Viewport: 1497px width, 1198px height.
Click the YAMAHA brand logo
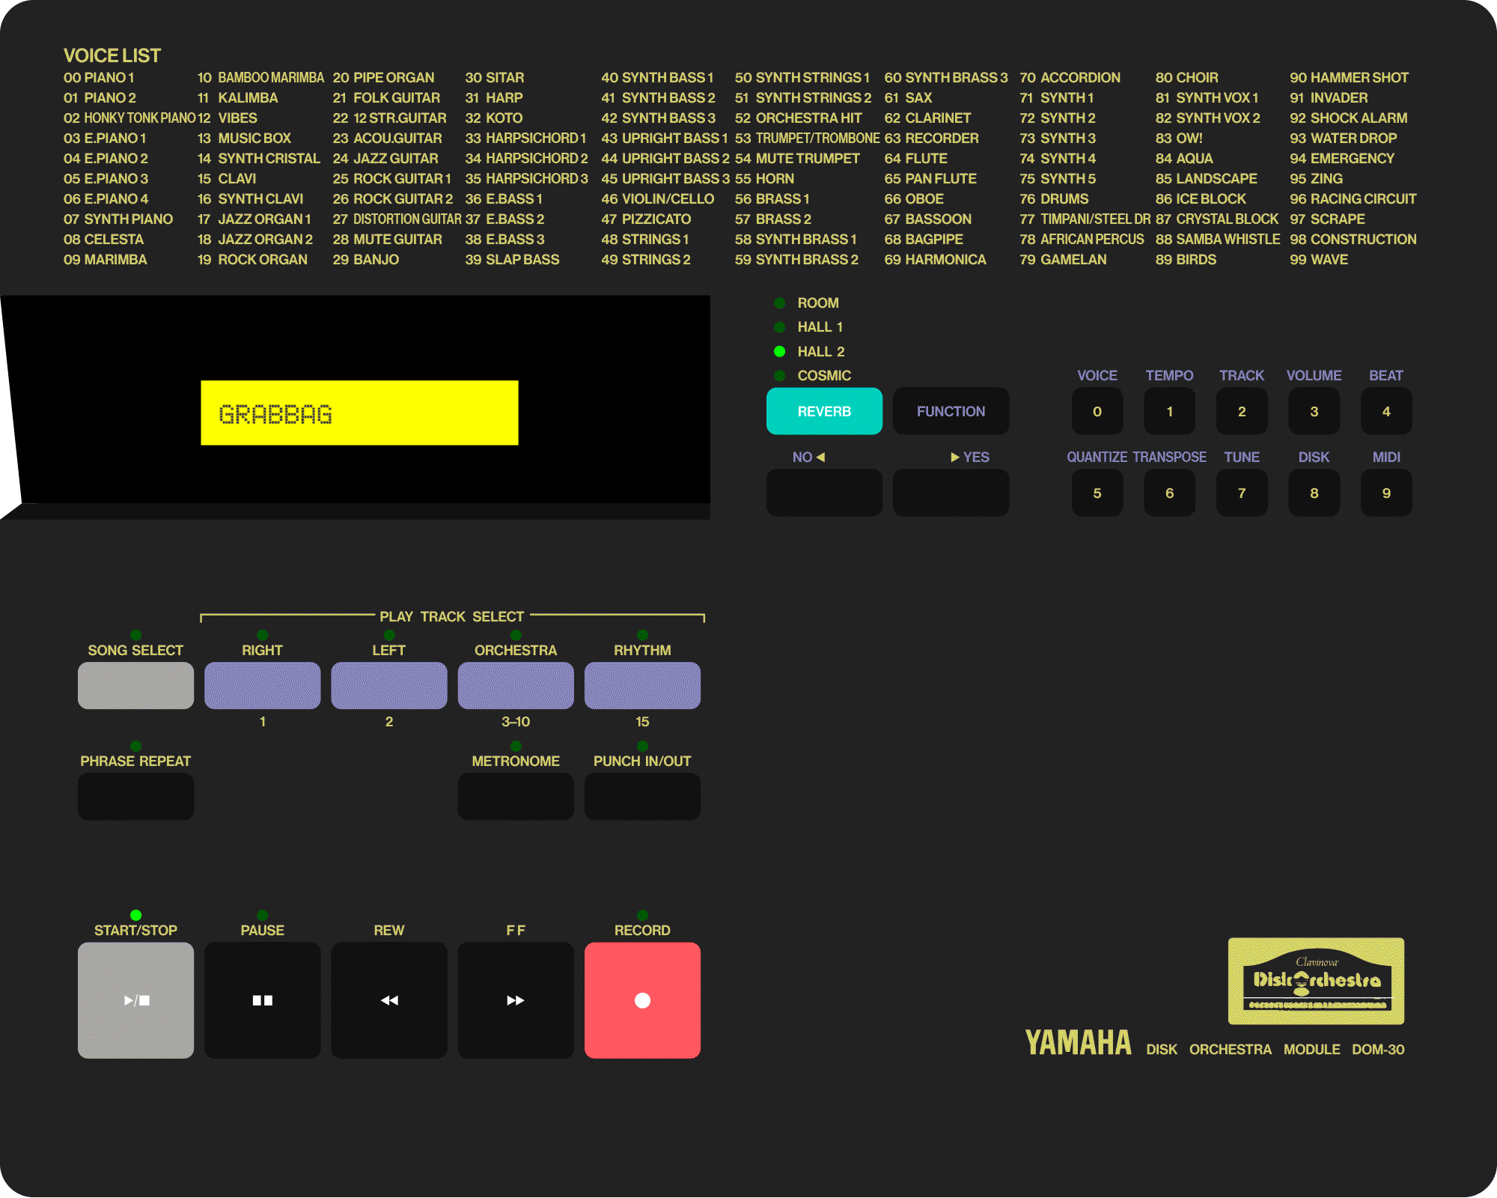(x=1078, y=1042)
